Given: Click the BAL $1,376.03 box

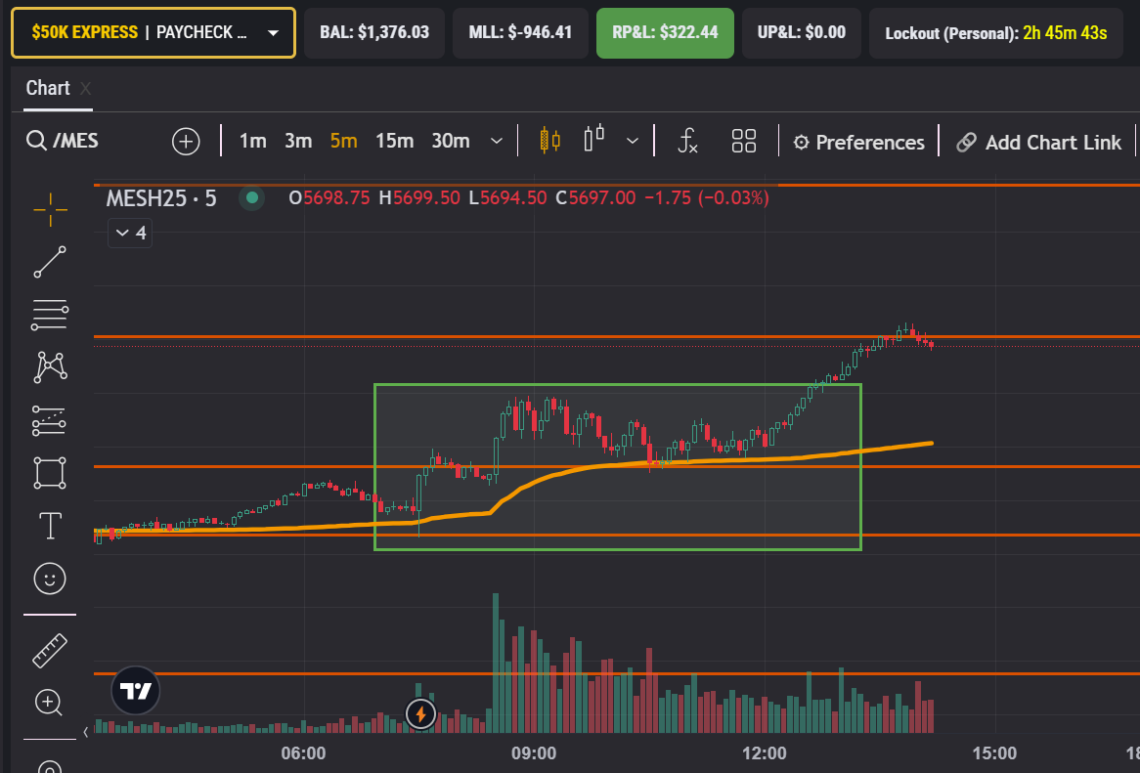Looking at the screenshot, I should tap(374, 32).
